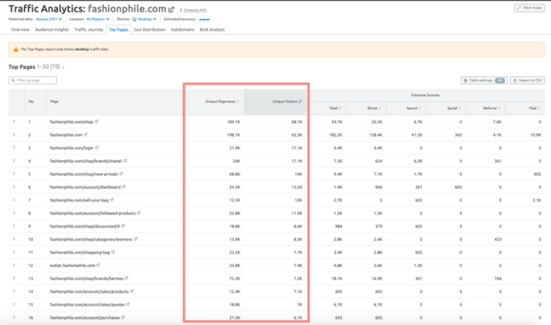Open external link icon for shop/new-arrivals page
Image resolution: width=551 pixels, height=325 pixels.
[121, 174]
